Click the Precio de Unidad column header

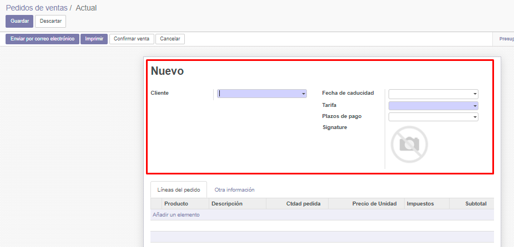(374, 204)
